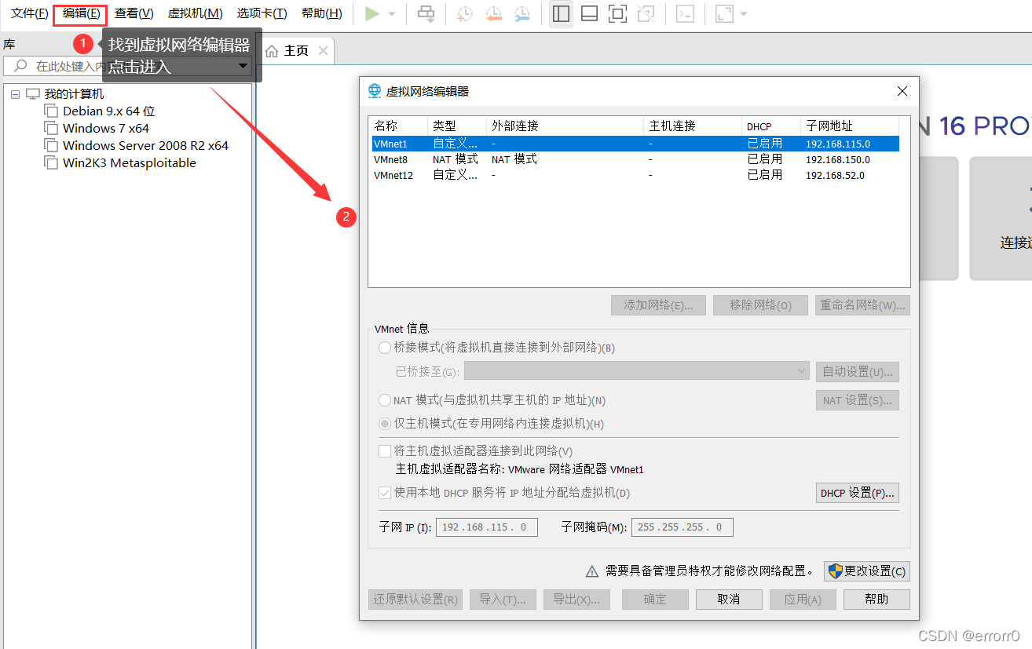Open the 已桥接至 combo box

point(637,371)
